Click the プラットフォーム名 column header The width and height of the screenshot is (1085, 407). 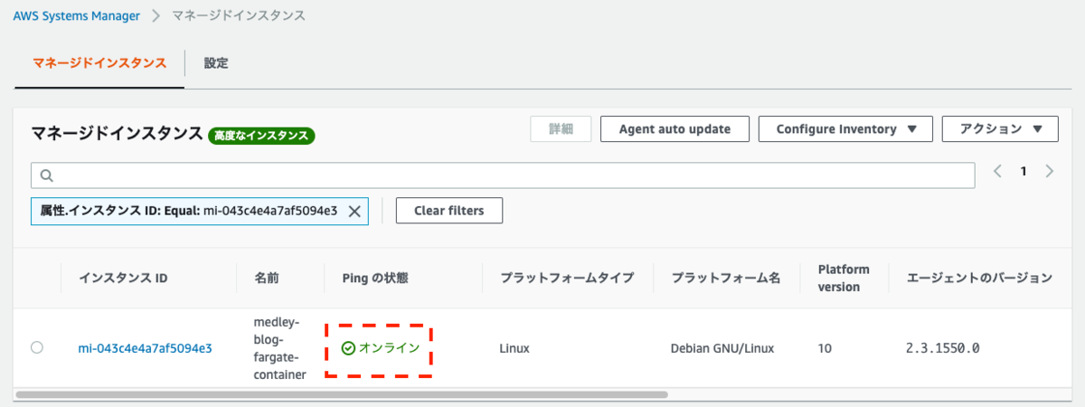point(725,279)
